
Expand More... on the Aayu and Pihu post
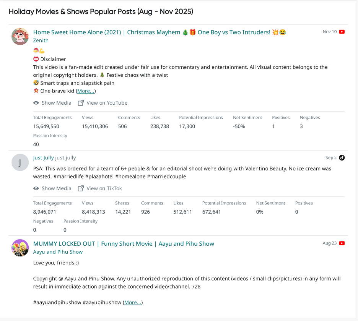(132, 302)
